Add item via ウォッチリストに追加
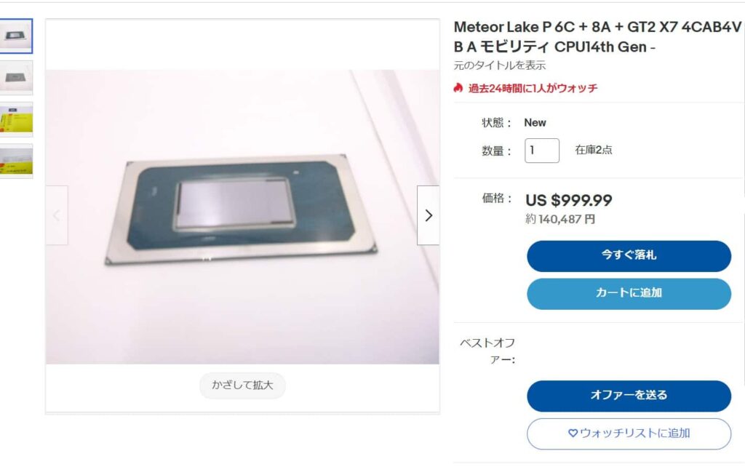Viewport: 745px width, 467px height. point(629,434)
